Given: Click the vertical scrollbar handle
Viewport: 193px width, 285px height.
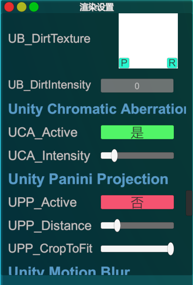Looking at the screenshot, I should (x=189, y=203).
